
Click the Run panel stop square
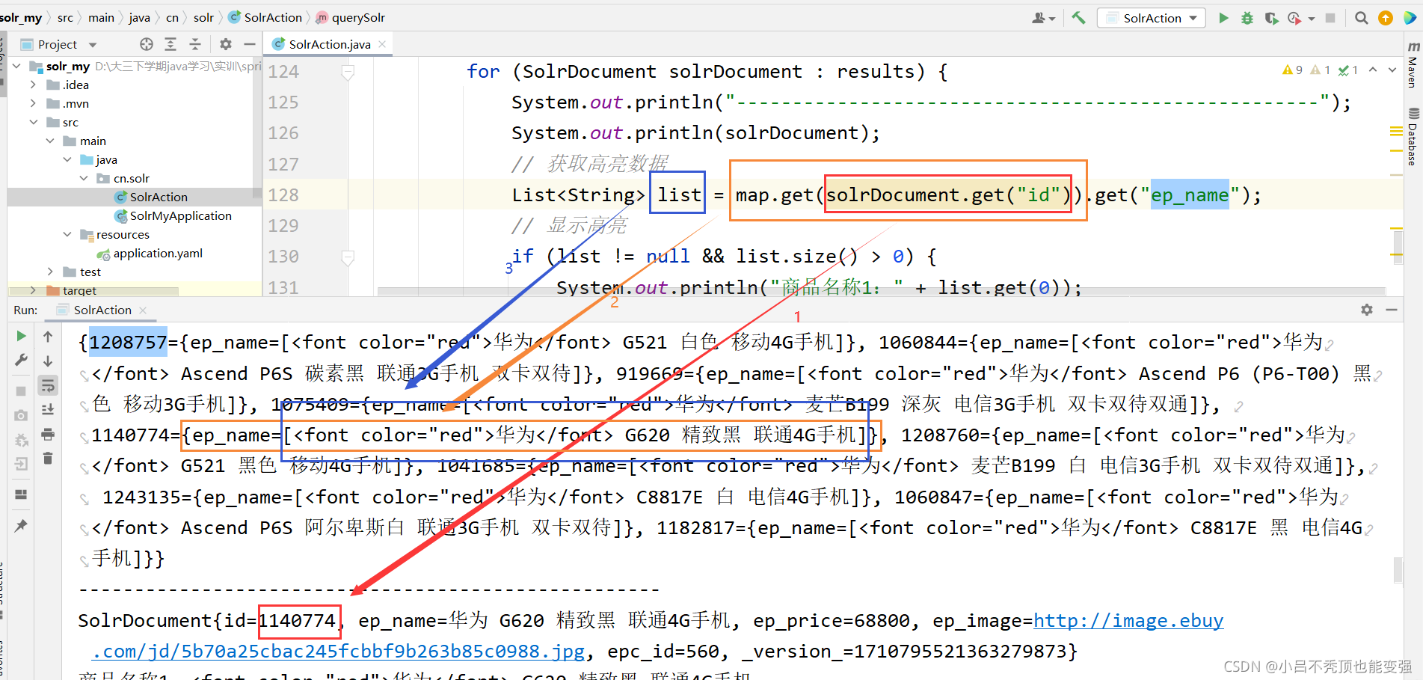pyautogui.click(x=21, y=390)
